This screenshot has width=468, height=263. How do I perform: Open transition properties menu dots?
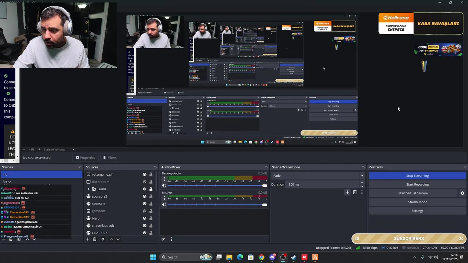[362, 192]
